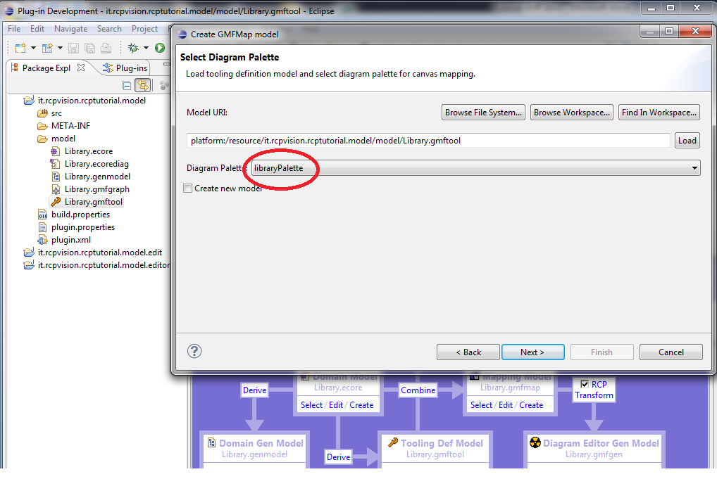The width and height of the screenshot is (717, 479).
Task: Select the Package Explorer tab
Action: pyautogui.click(x=46, y=68)
